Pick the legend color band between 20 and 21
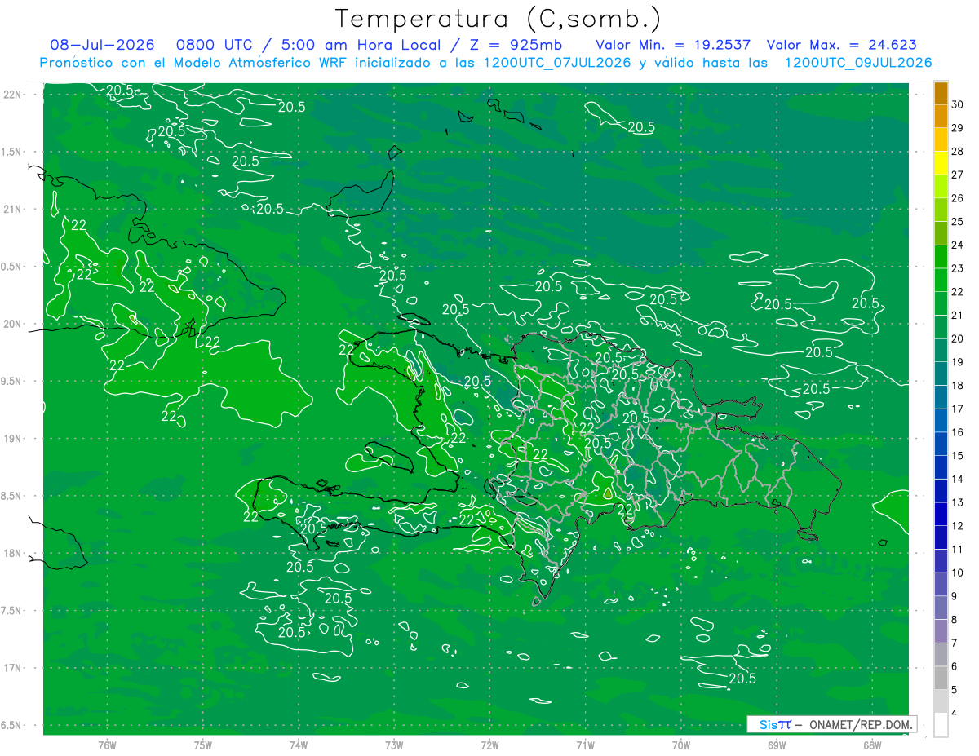979x756 pixels. pos(941,327)
